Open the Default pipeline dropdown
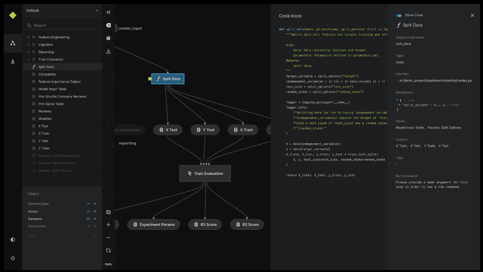Viewport: 483px width, 272px height. 62,10
